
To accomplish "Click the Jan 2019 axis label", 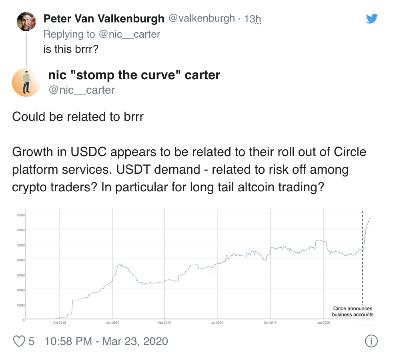I will click(112, 323).
